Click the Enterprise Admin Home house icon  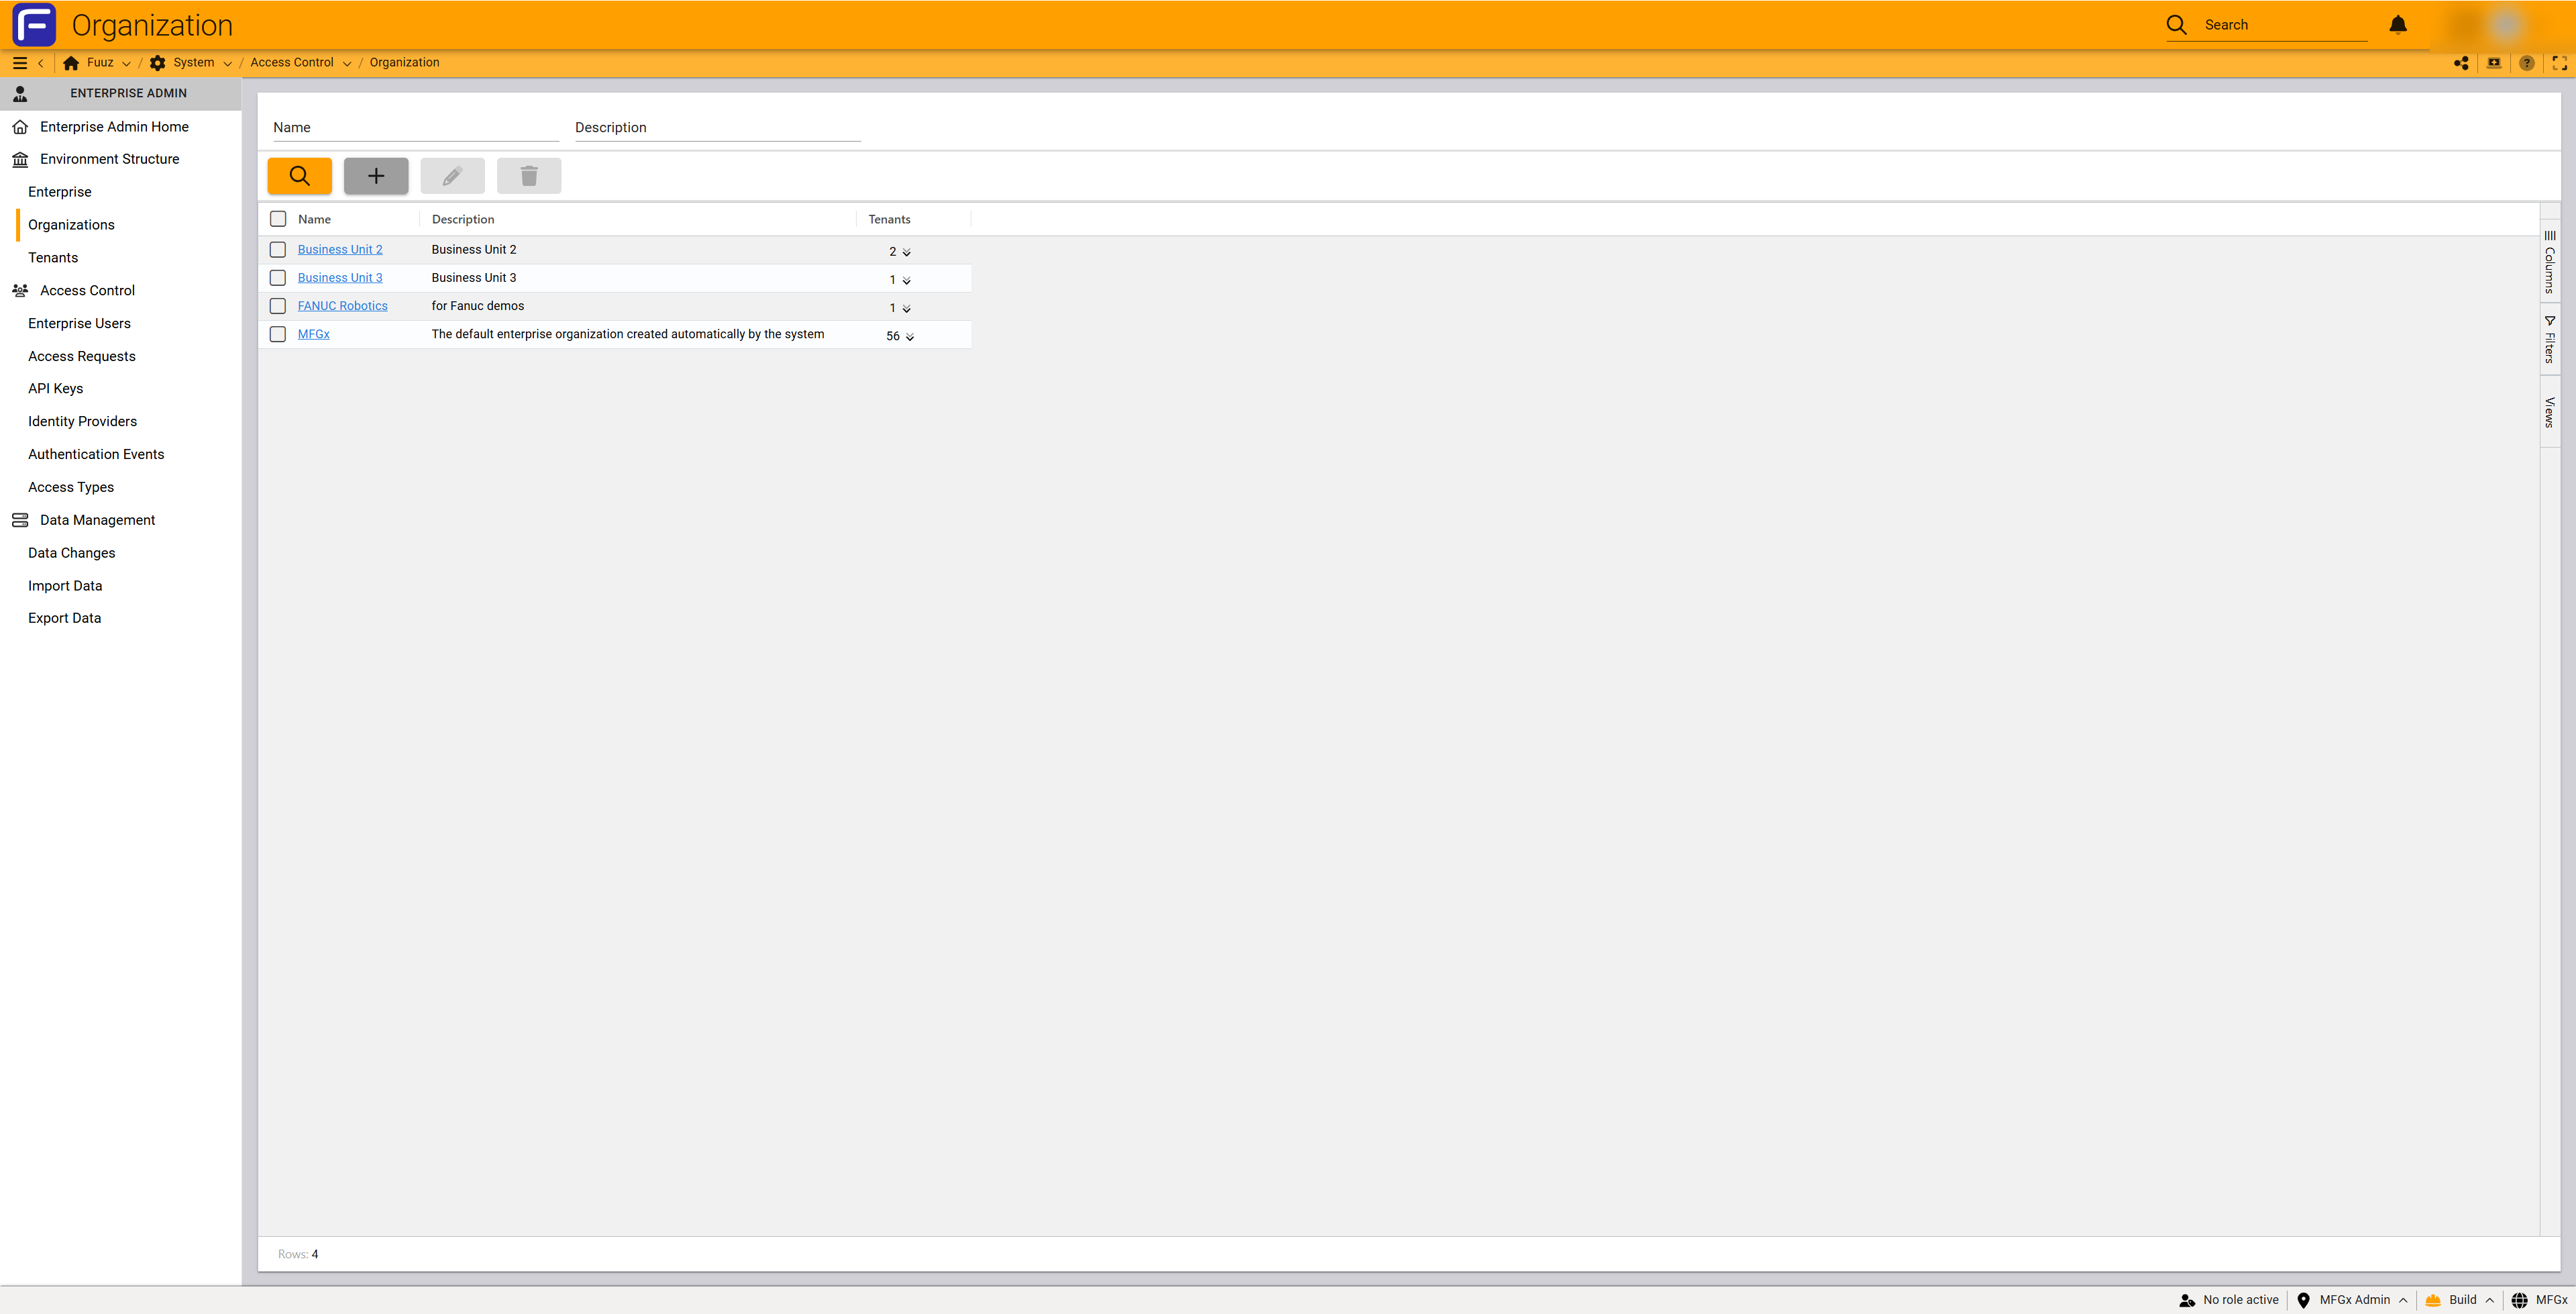20,127
